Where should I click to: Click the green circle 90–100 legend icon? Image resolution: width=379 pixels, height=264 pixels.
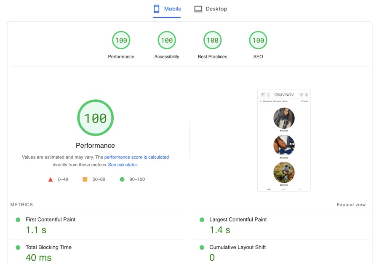coord(122,179)
